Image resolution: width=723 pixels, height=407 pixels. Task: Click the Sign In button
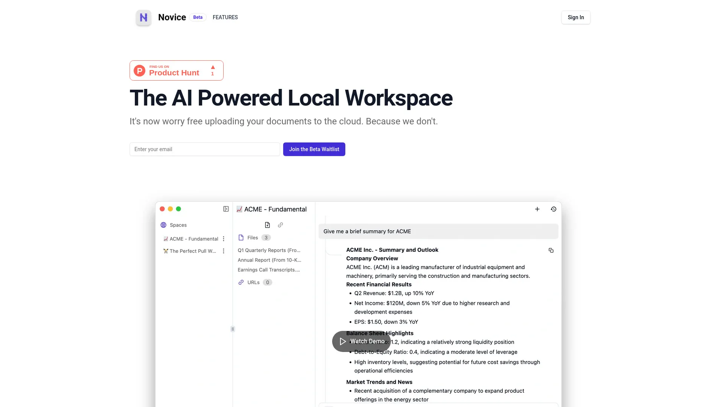575,17
